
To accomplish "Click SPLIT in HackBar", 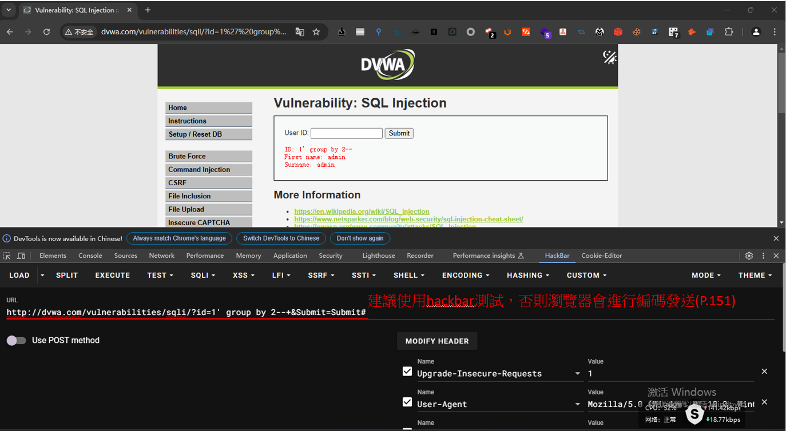I will coord(67,275).
